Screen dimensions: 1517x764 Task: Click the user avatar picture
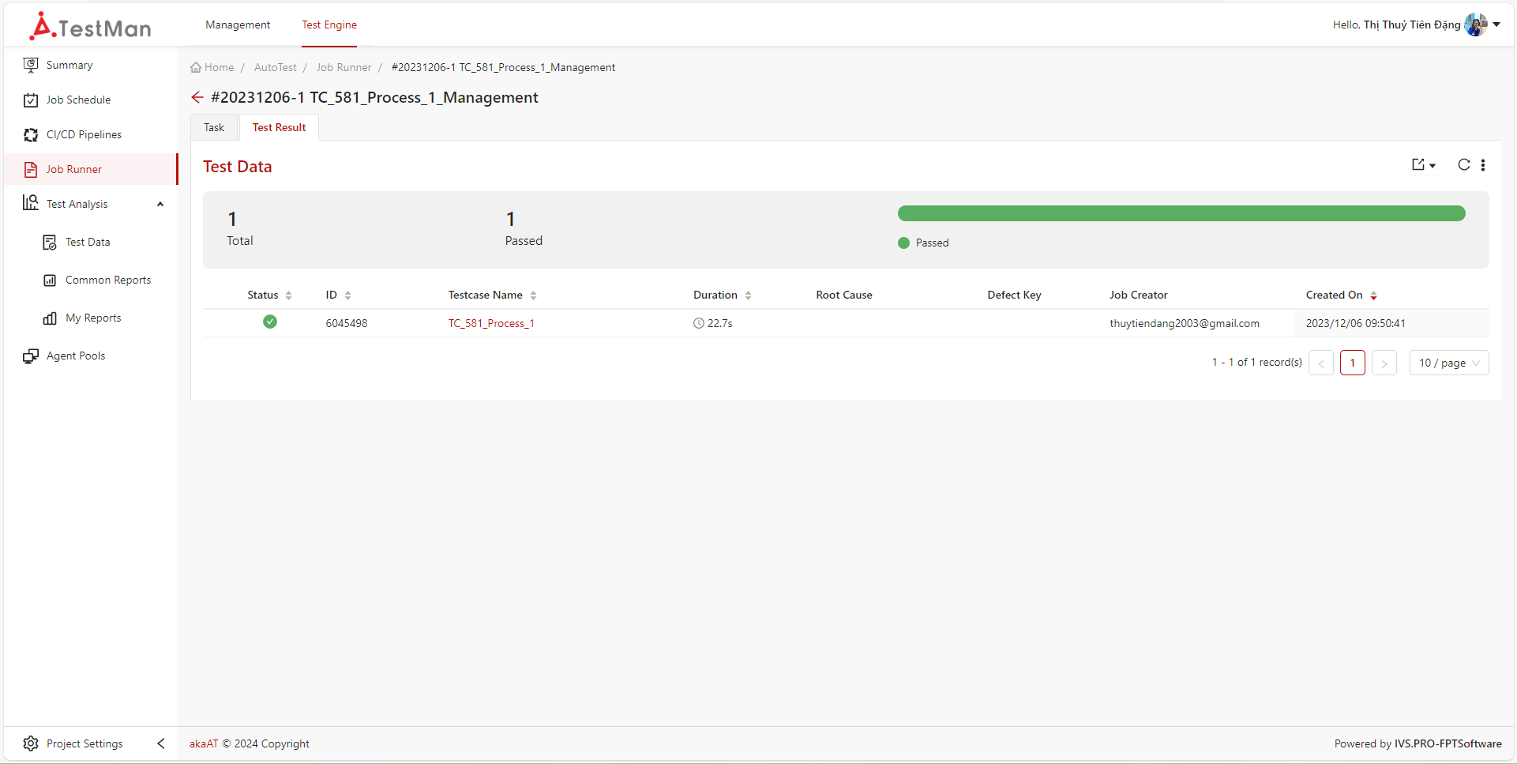(x=1476, y=24)
